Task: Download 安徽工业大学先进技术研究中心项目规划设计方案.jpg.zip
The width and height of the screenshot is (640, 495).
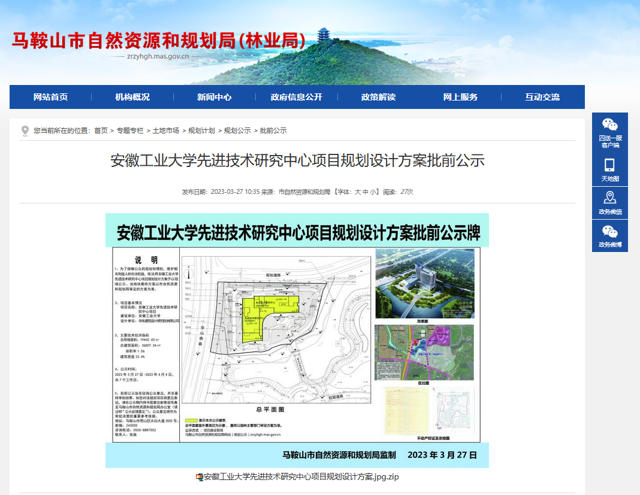Action: click(301, 477)
